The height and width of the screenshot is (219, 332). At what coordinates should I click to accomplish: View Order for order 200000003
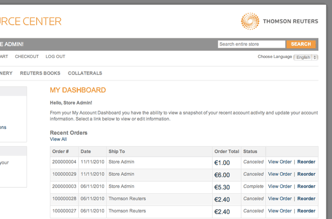pos(280,186)
